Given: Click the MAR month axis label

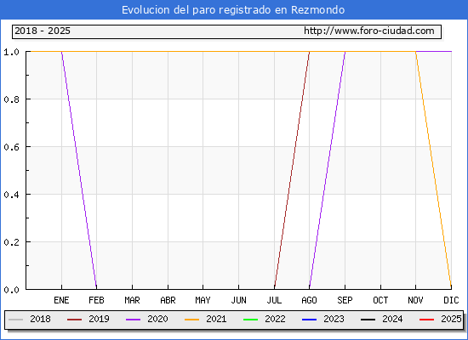Looking at the screenshot, I should tap(132, 300).
